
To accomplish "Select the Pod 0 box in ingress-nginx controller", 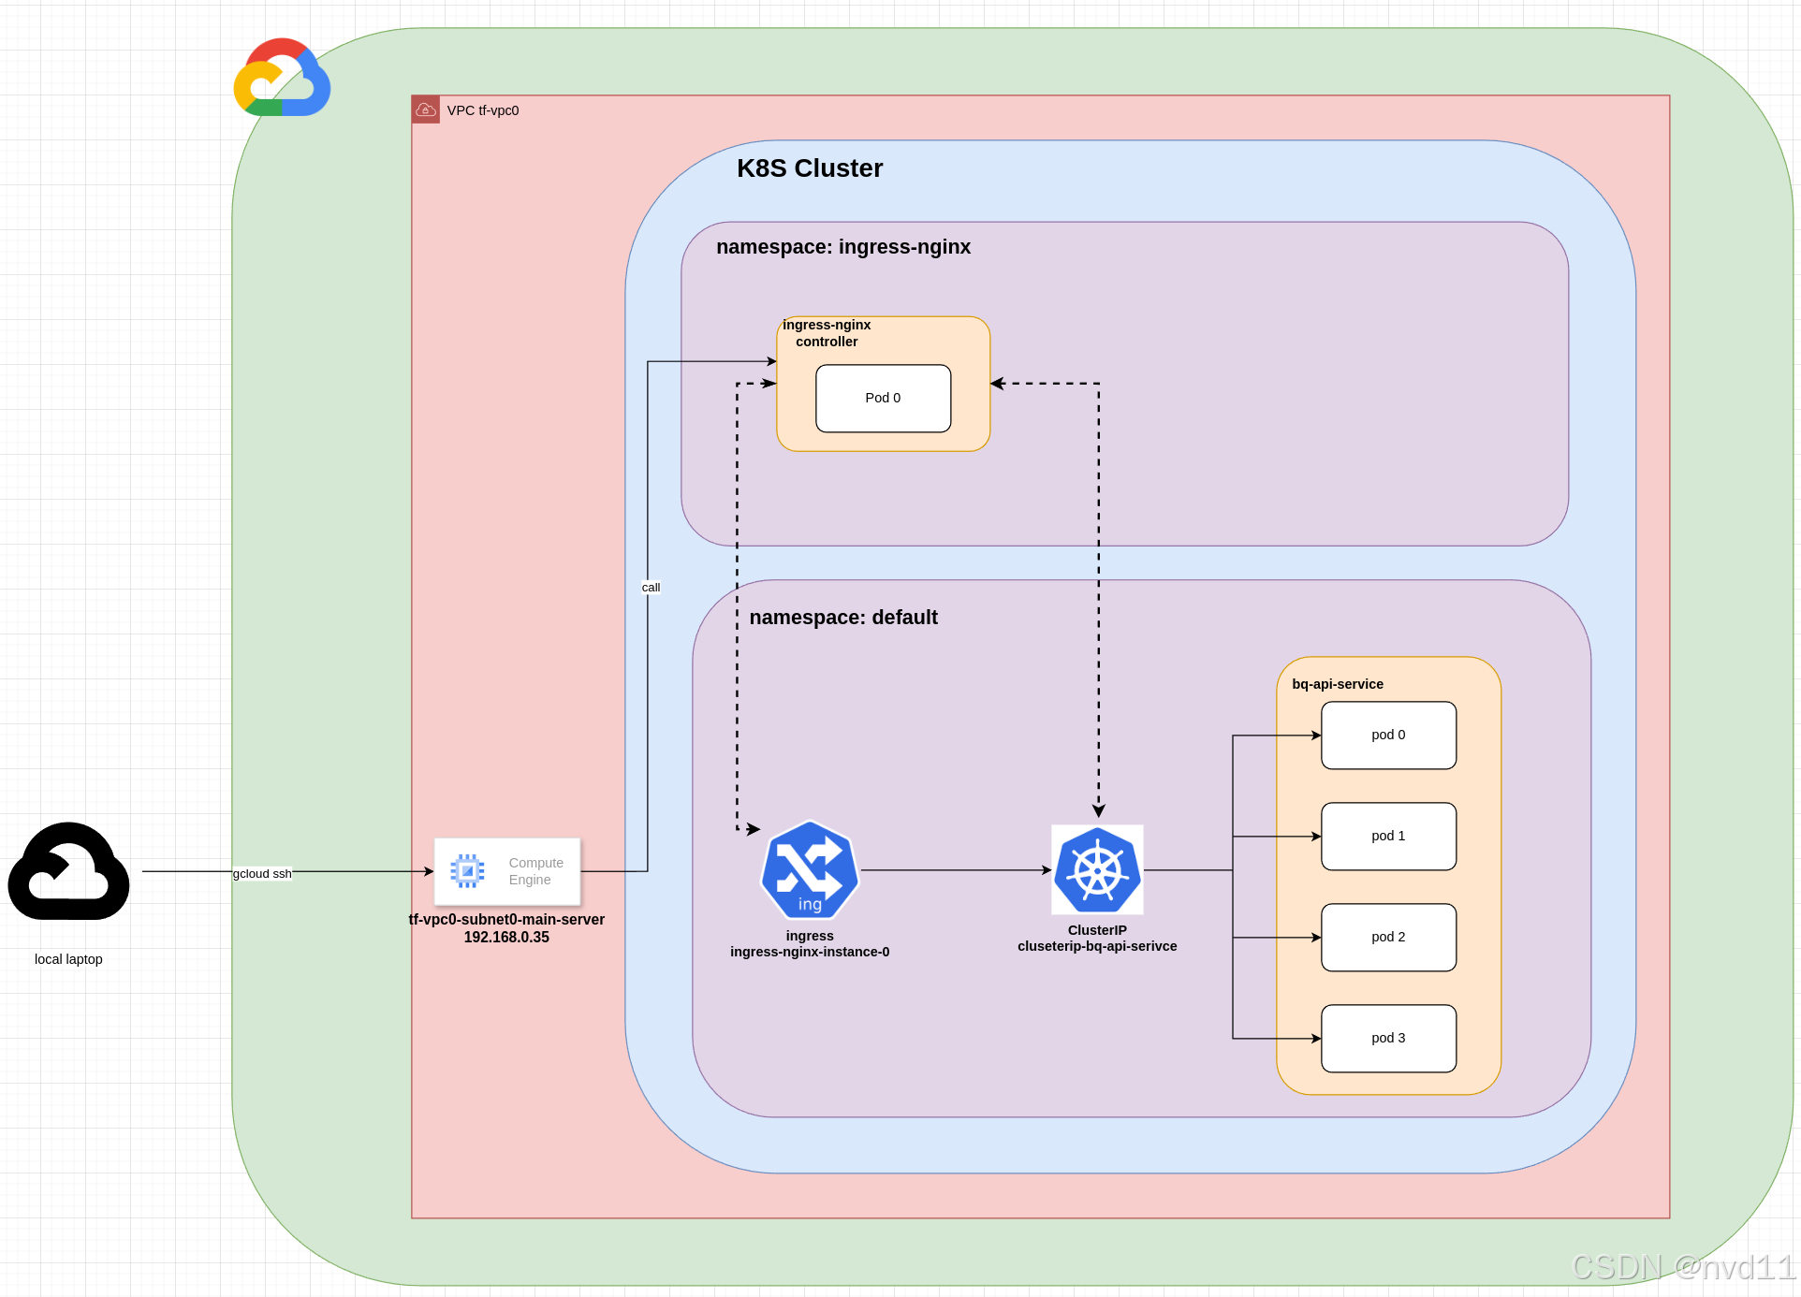I will pyautogui.click(x=884, y=399).
